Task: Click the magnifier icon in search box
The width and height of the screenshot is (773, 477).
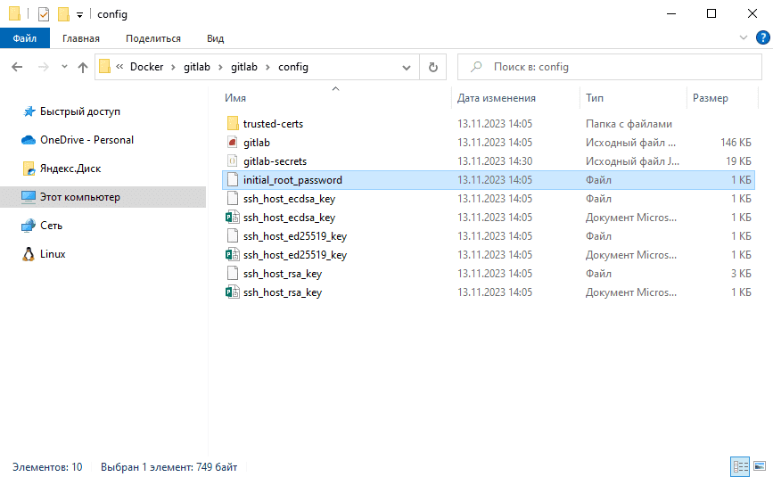Action: pos(476,67)
